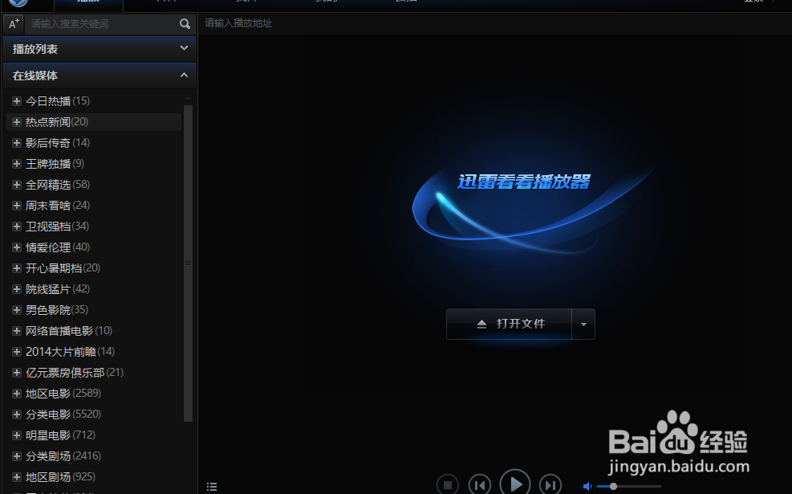Image resolution: width=792 pixels, height=494 pixels.
Task: Expand the 卫视强档 plus icon
Action: pos(17,227)
